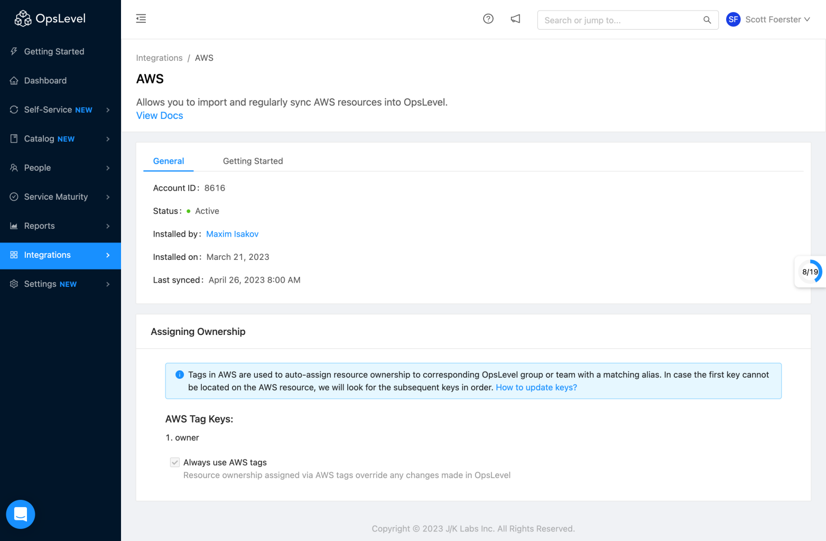Switch to the General tab
This screenshot has height=541, width=826.
[x=169, y=161]
